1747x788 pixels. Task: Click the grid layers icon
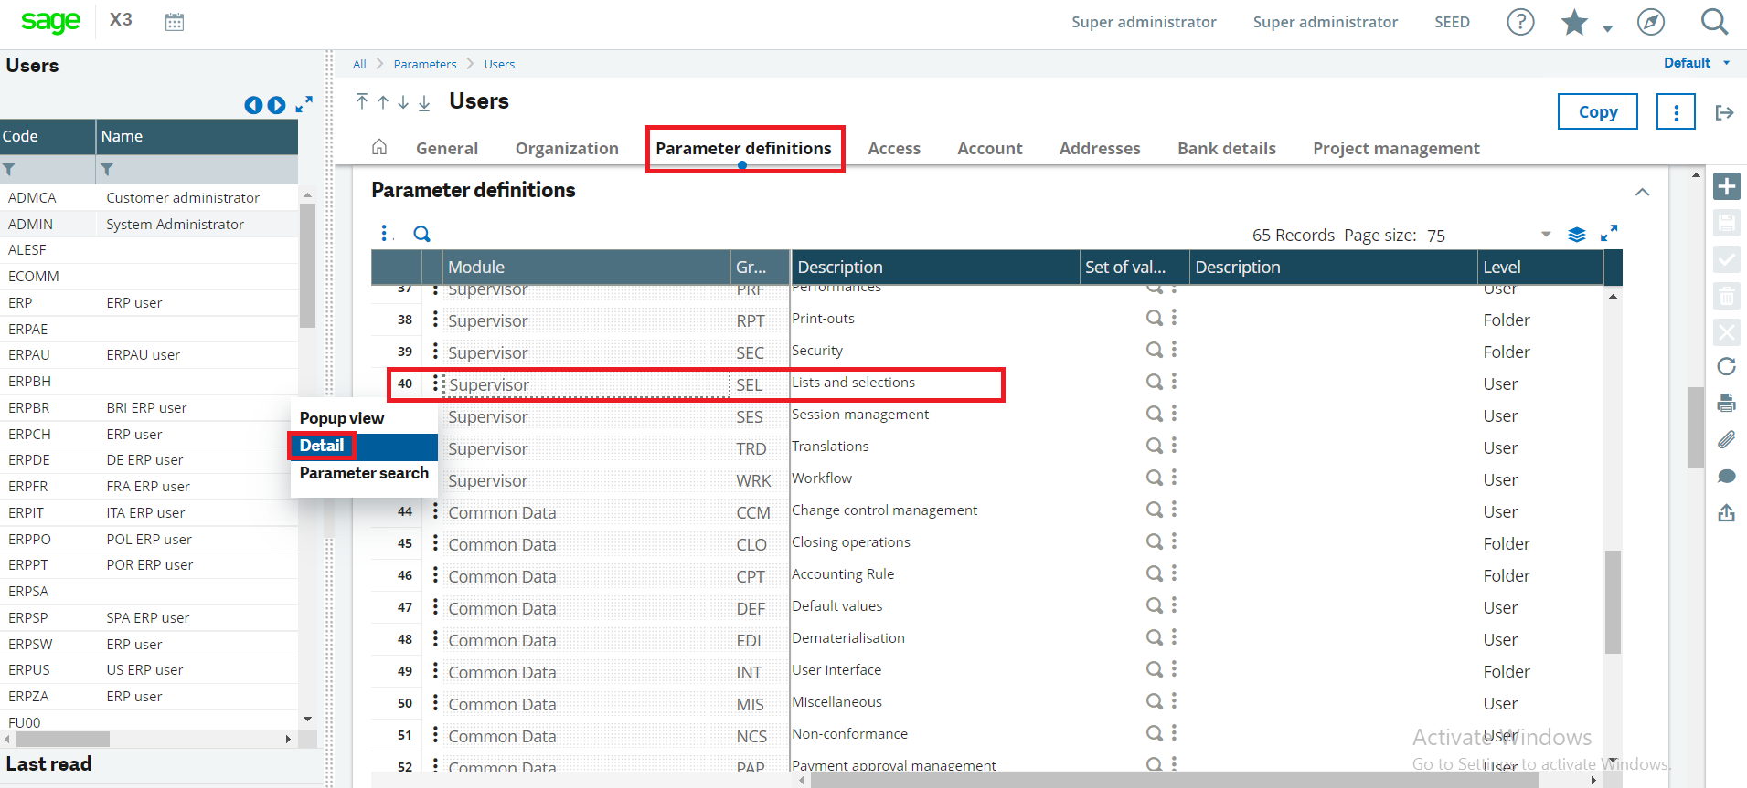pyautogui.click(x=1577, y=235)
